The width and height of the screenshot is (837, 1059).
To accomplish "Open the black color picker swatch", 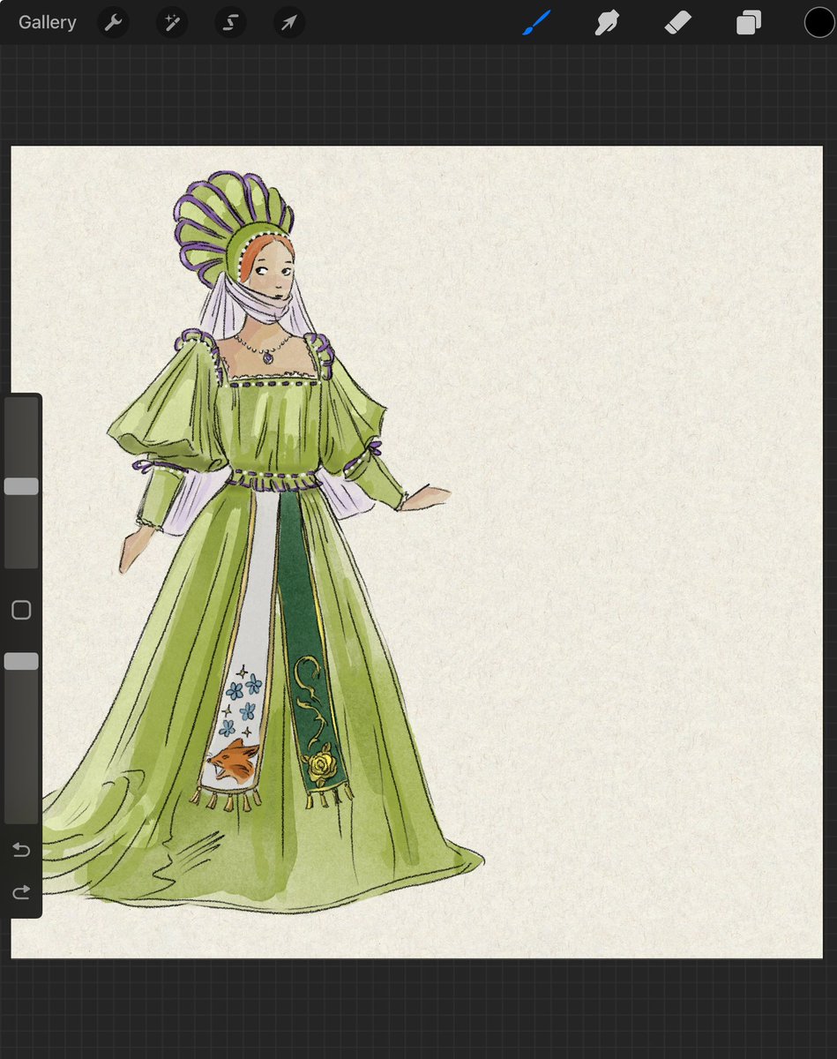I will point(819,22).
